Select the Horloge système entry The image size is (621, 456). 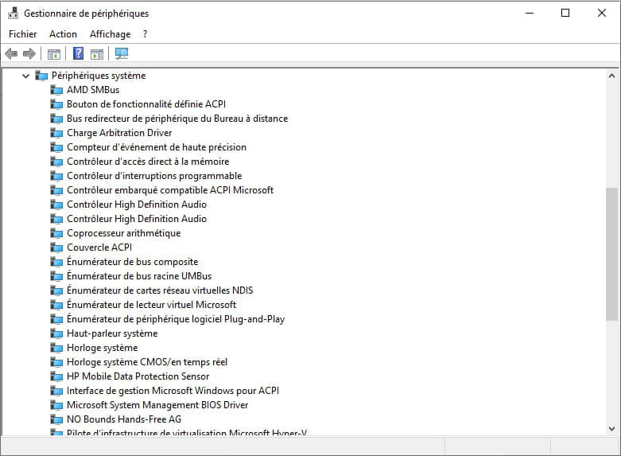pos(103,348)
